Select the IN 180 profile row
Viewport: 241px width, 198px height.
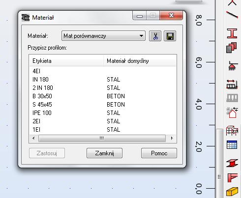(103, 80)
